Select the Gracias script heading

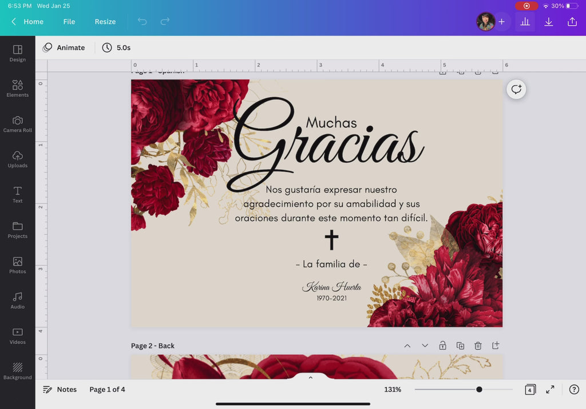click(325, 145)
